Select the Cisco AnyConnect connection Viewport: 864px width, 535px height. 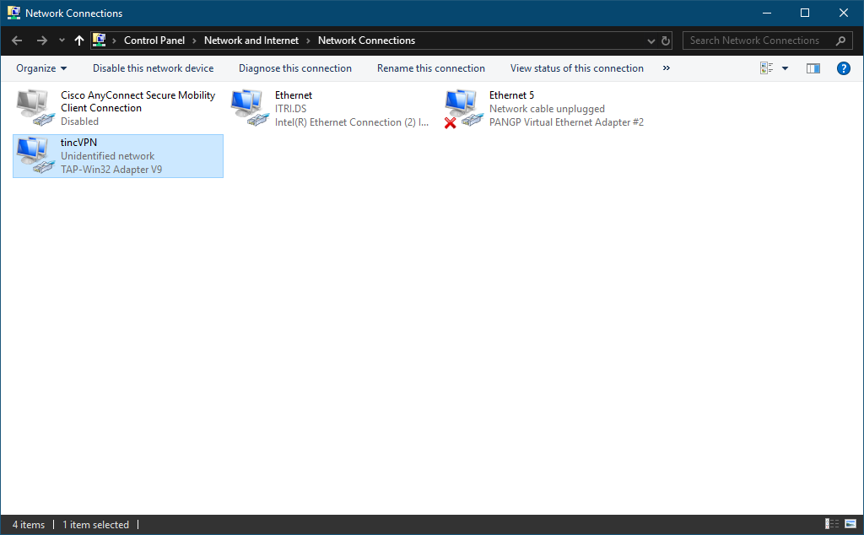pyautogui.click(x=117, y=107)
